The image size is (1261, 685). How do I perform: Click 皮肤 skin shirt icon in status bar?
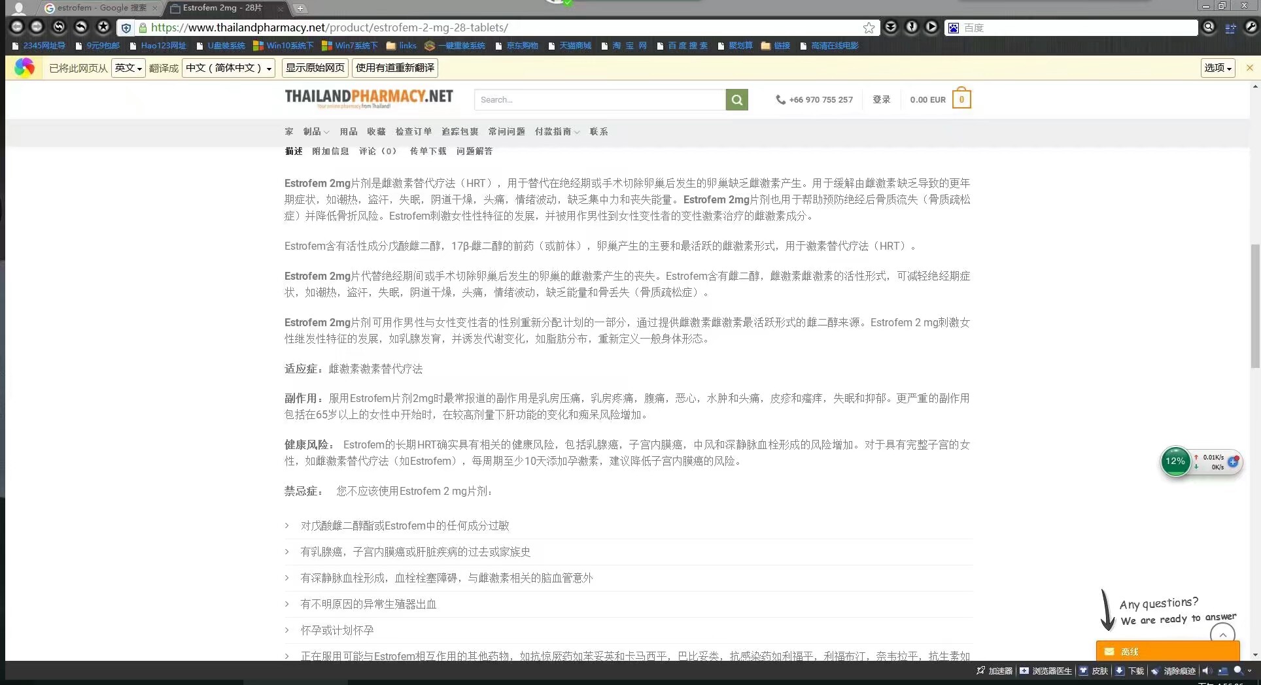click(x=1094, y=671)
